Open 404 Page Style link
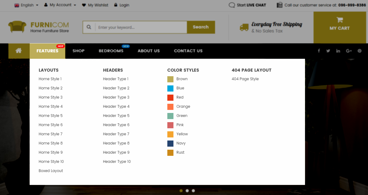Image resolution: width=368 pixels, height=195 pixels. 245,79
